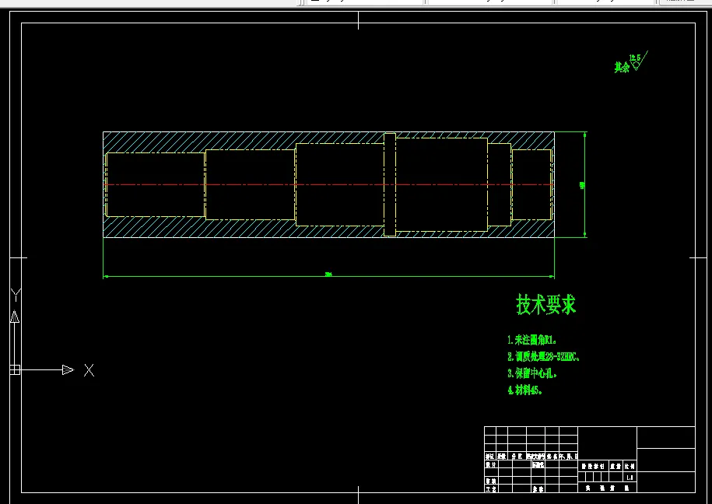This screenshot has width=712, height=504.
Task: Select the 技术要求 heading text
Action: click(x=546, y=304)
